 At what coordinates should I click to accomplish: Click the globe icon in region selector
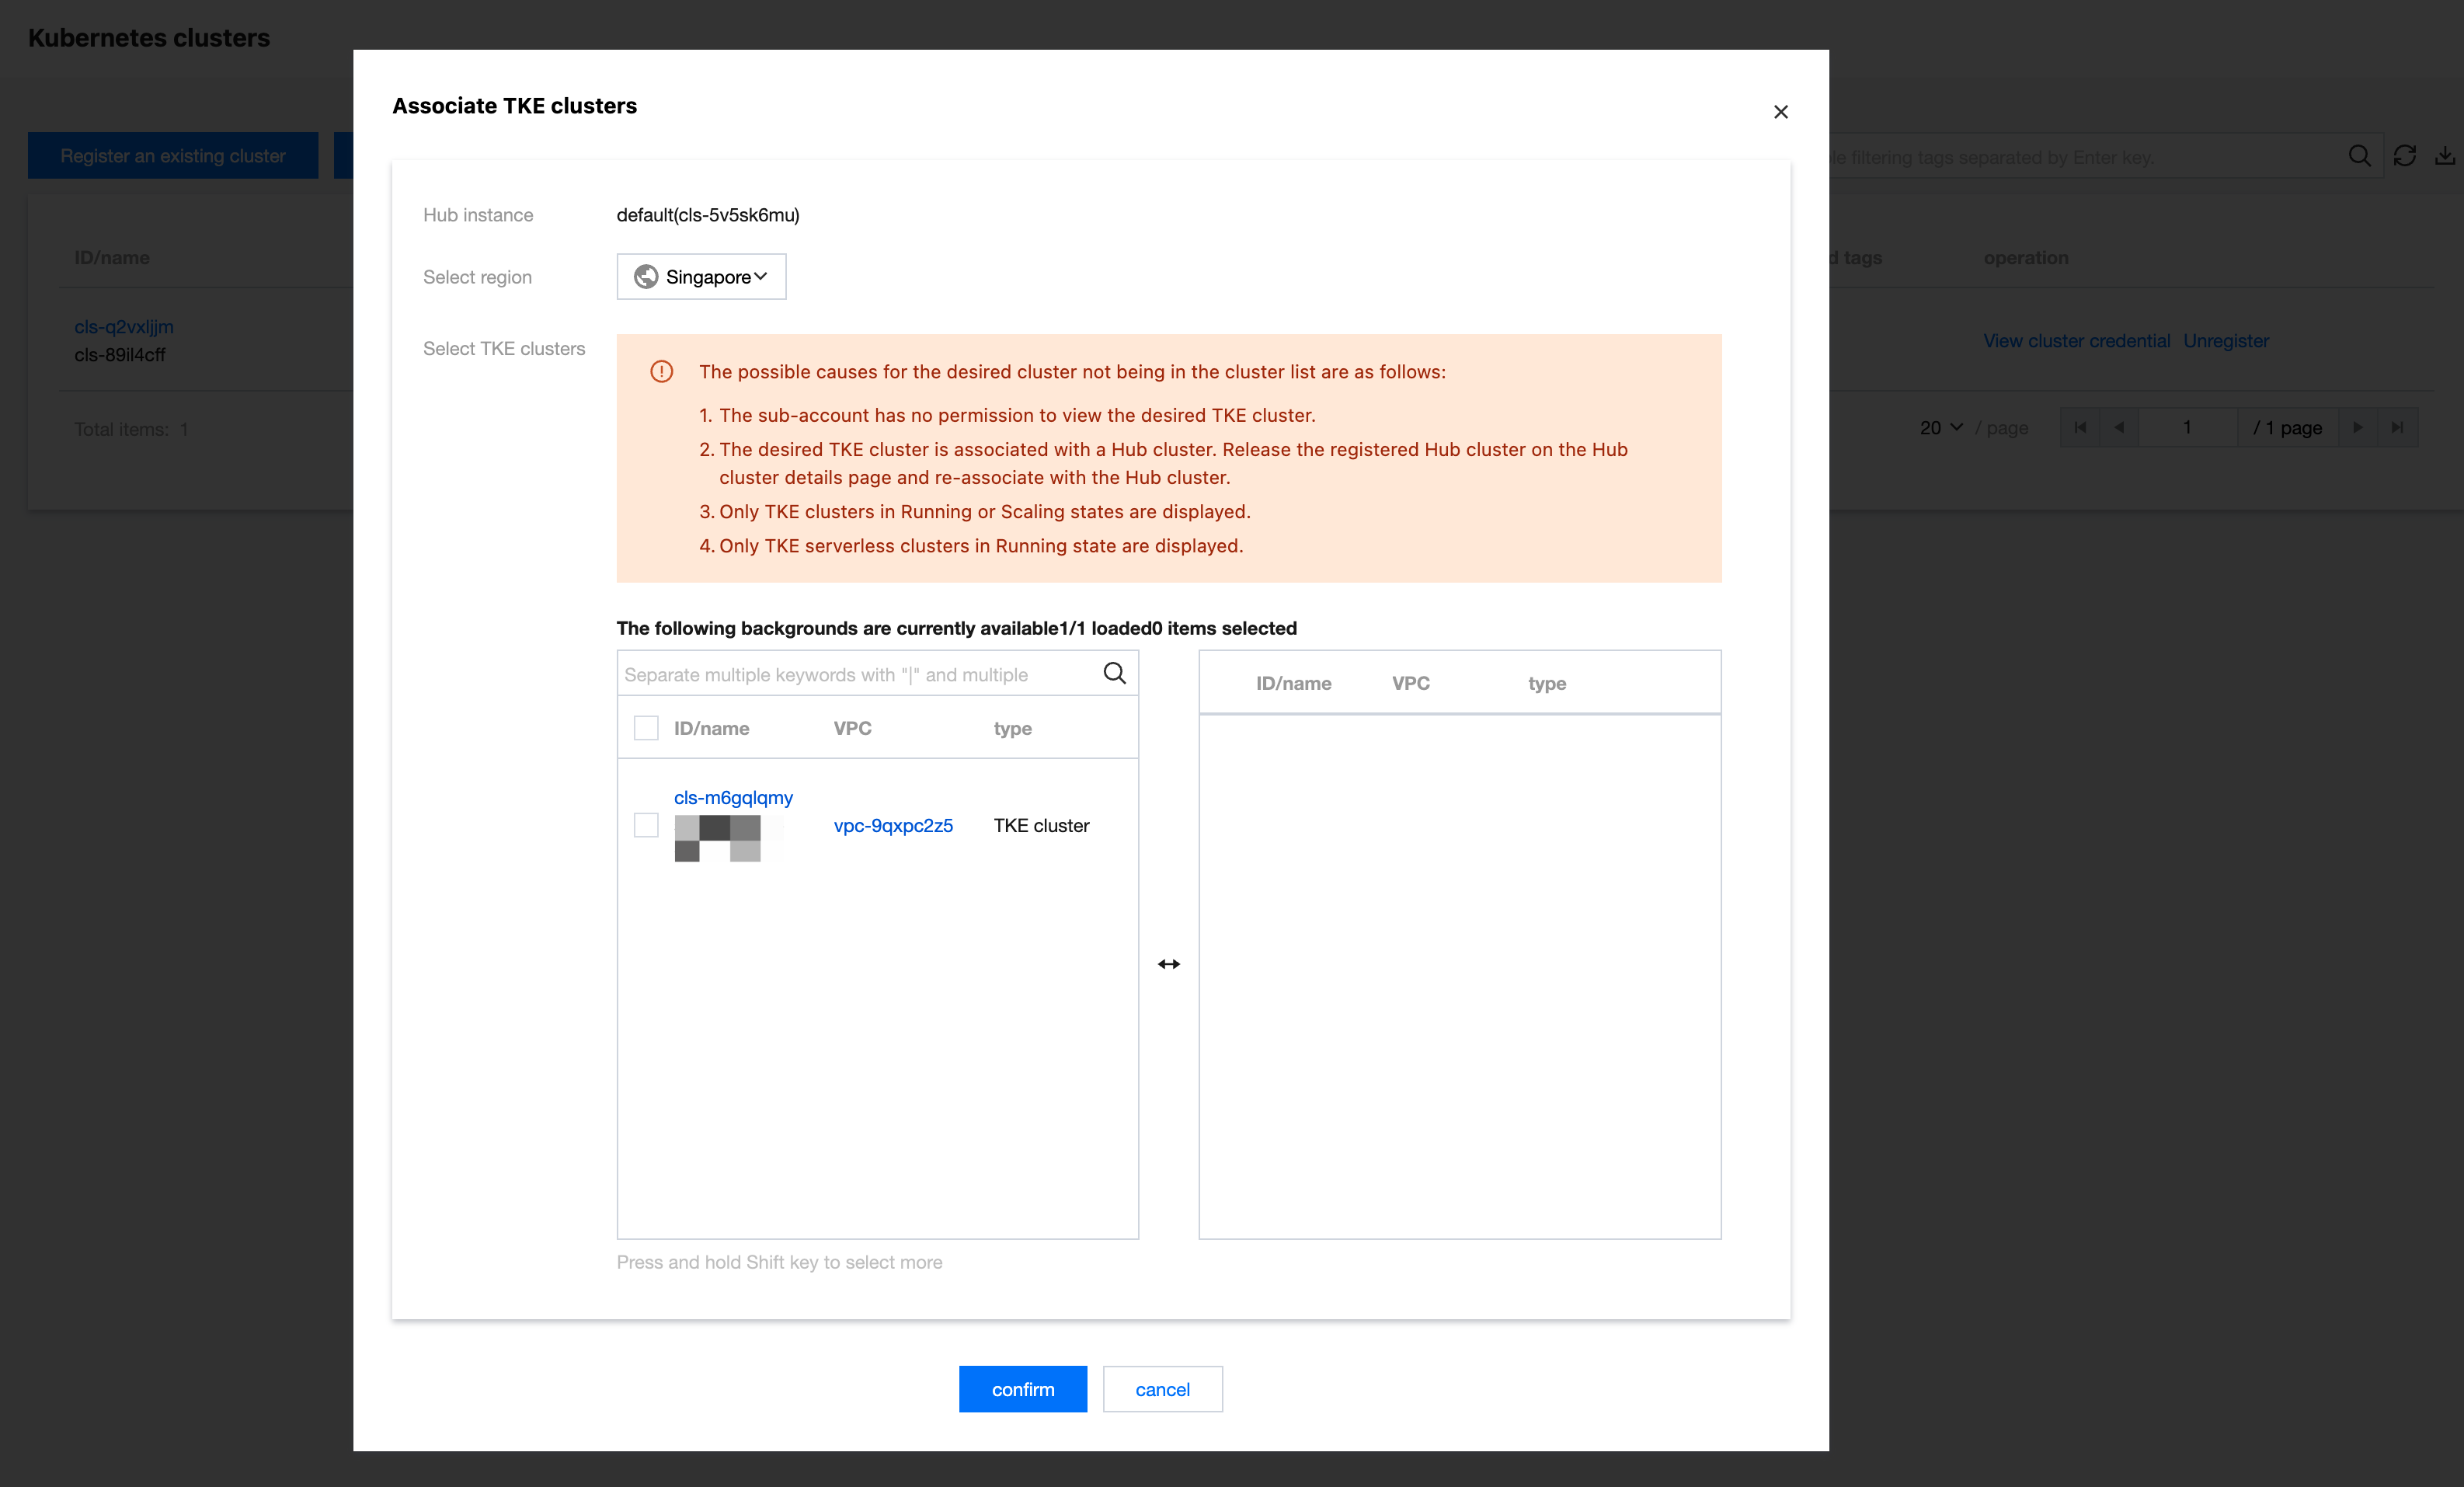(x=646, y=277)
